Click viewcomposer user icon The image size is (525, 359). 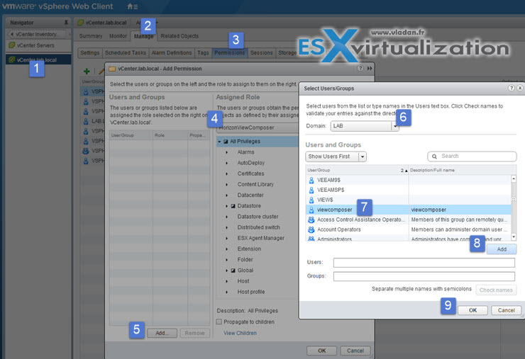pos(311,210)
